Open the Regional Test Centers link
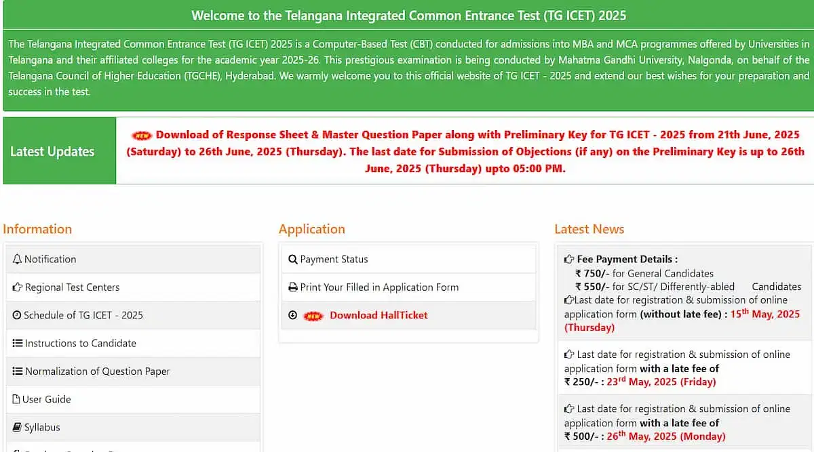The image size is (814, 452). [72, 287]
